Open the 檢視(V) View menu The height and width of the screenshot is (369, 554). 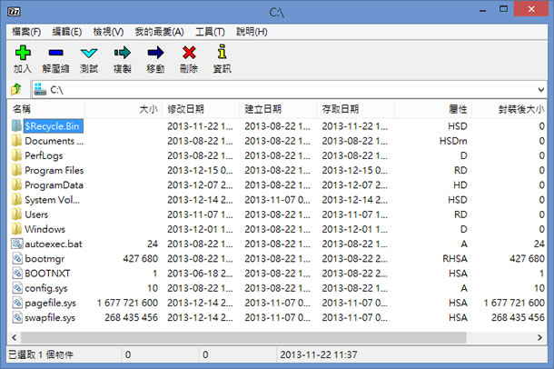tap(108, 32)
